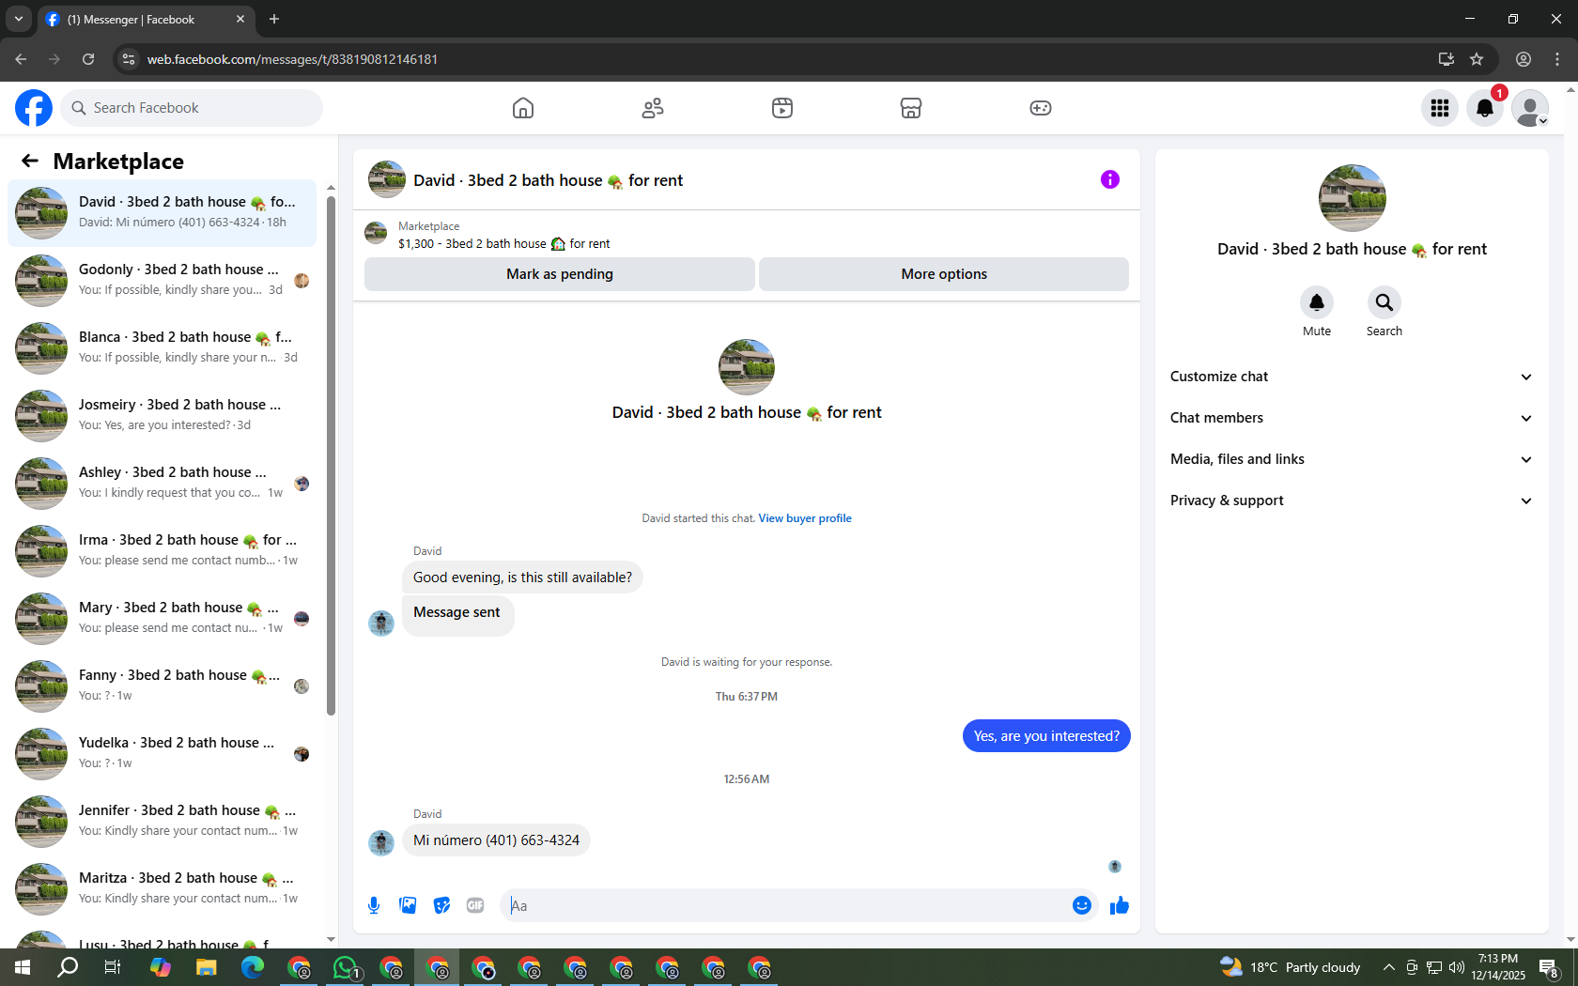This screenshot has width=1578, height=986.
Task: Expand Chat members section
Action: (1352, 418)
